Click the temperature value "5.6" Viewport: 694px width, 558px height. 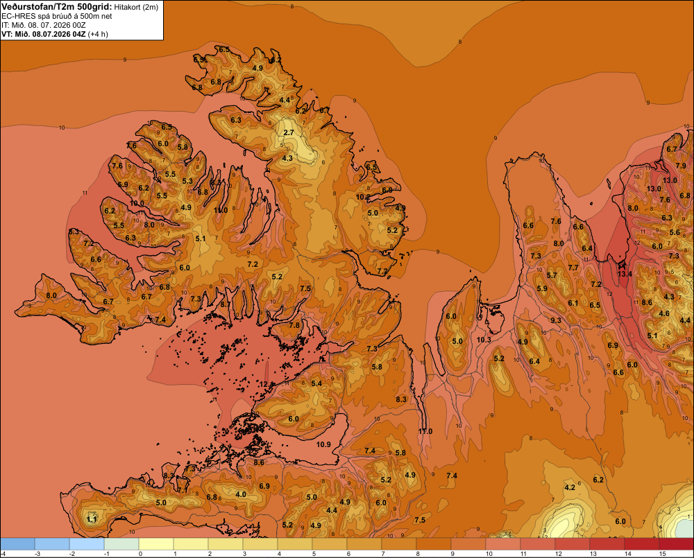coord(675,232)
